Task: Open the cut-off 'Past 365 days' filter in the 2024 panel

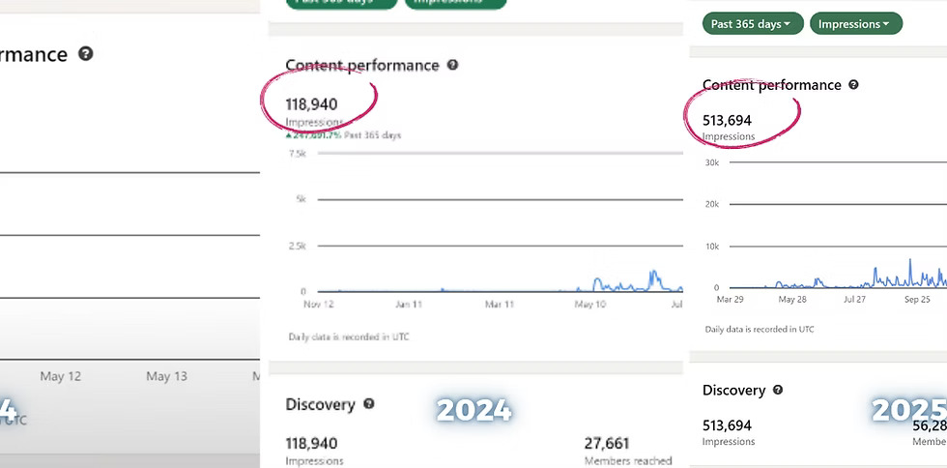Action: (341, 4)
